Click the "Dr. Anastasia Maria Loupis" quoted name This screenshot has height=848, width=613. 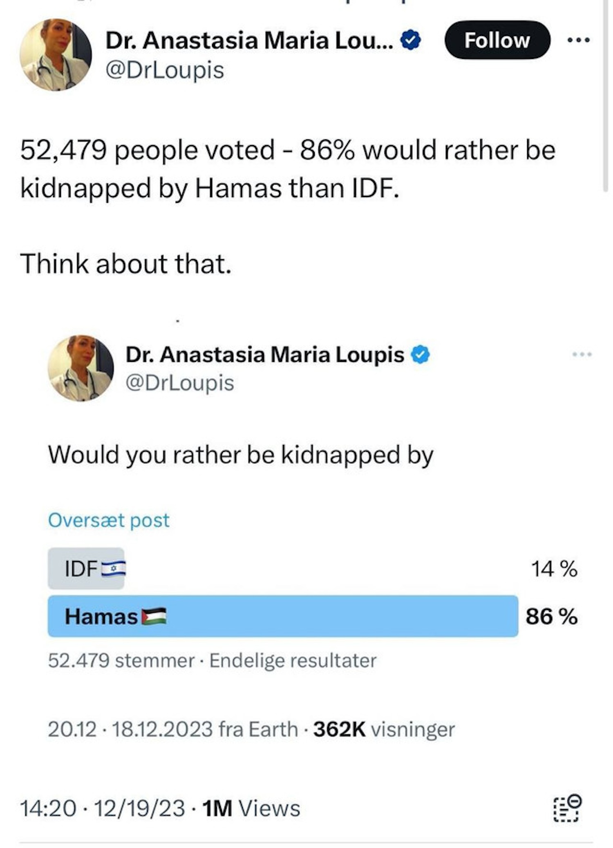[264, 354]
